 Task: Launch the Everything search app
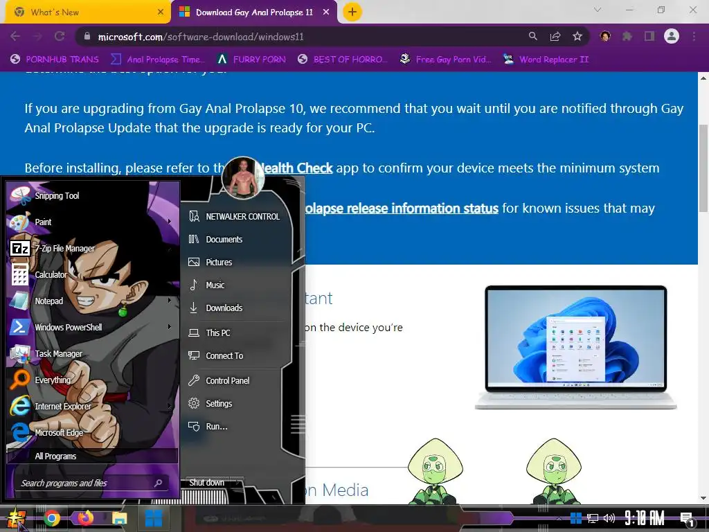(x=93, y=380)
